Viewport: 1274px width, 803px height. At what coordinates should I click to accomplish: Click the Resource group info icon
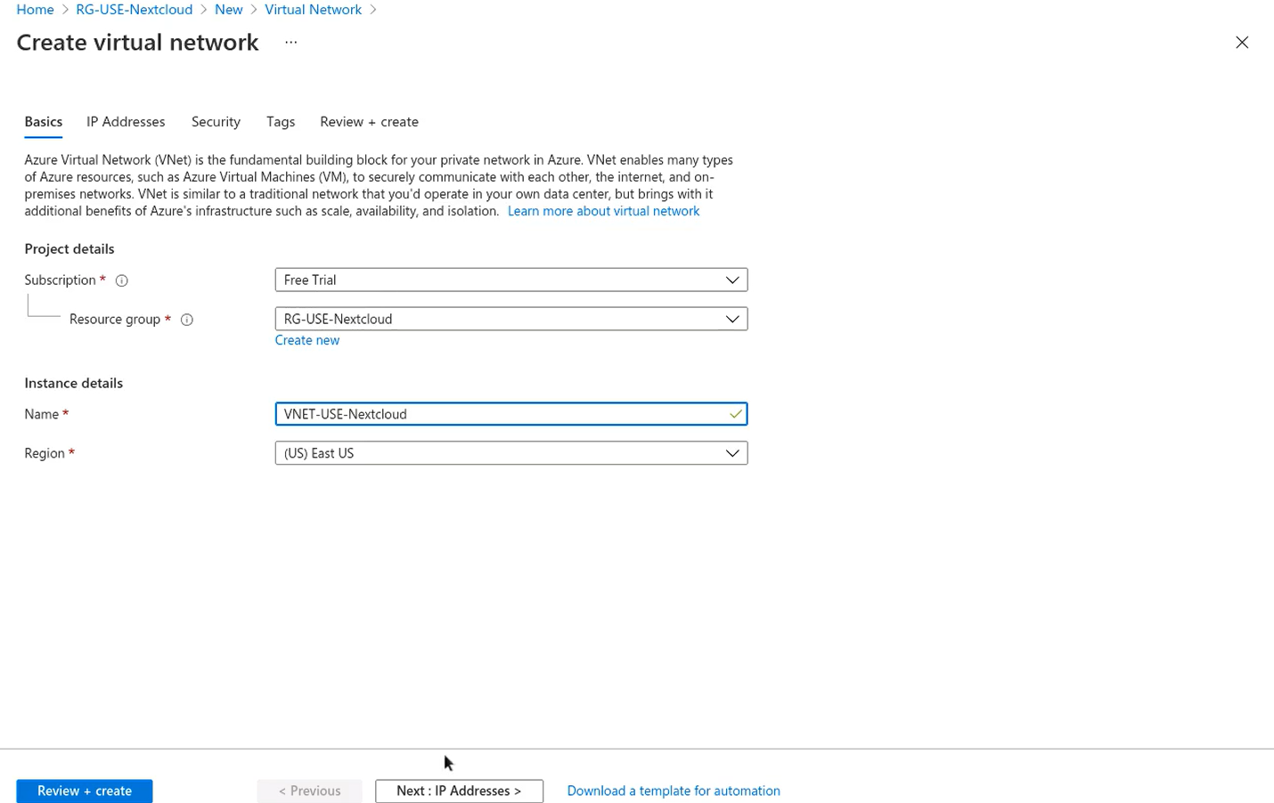click(187, 320)
